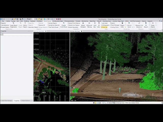Image resolution: width=163 pixels, height=122 pixels.
Task: Click the red record icon in quick toolbar
Action: pyautogui.click(x=57, y=19)
